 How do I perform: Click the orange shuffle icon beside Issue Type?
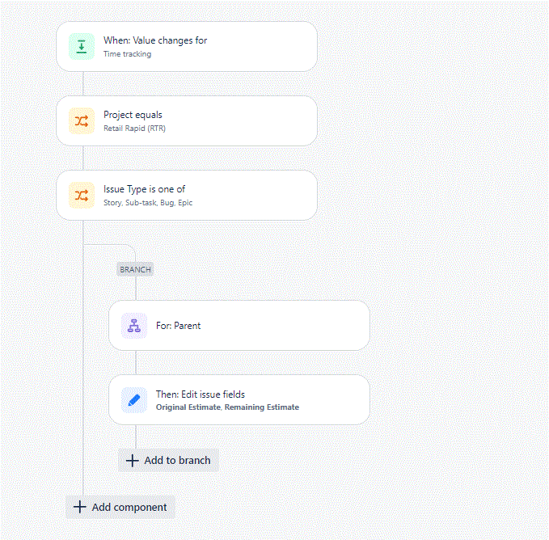tap(81, 196)
